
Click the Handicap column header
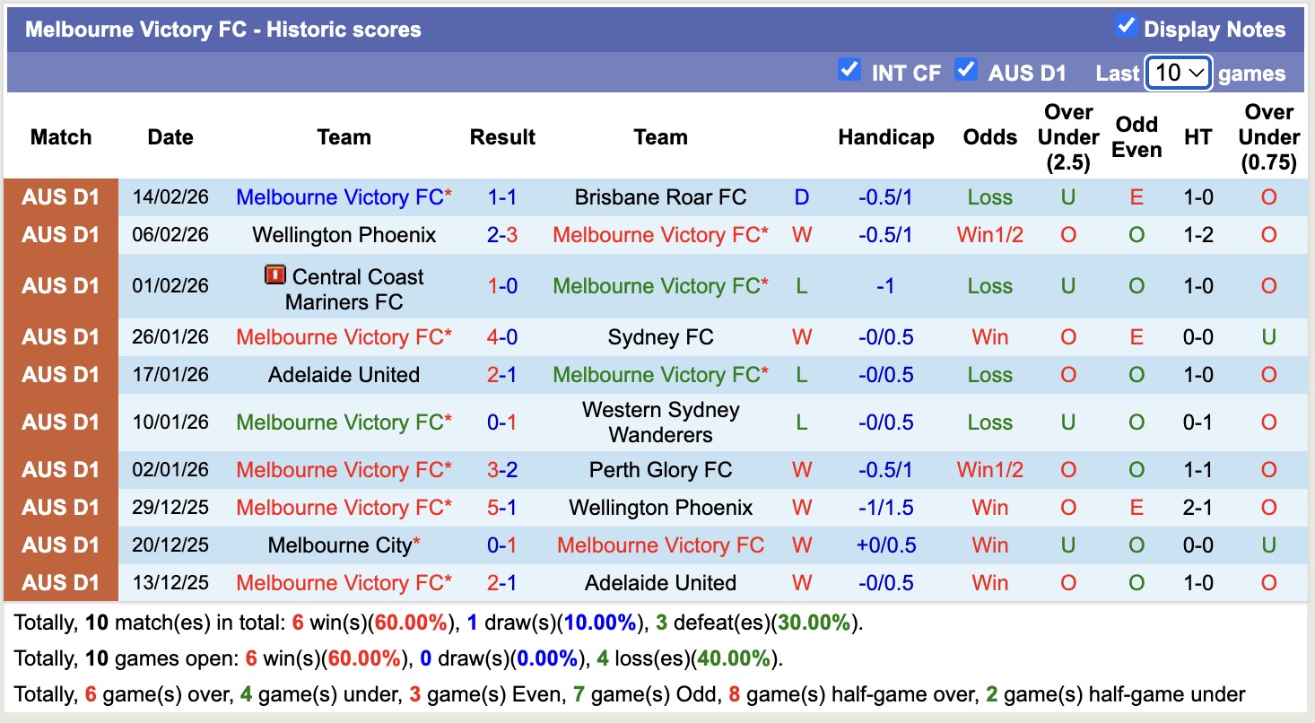886,136
